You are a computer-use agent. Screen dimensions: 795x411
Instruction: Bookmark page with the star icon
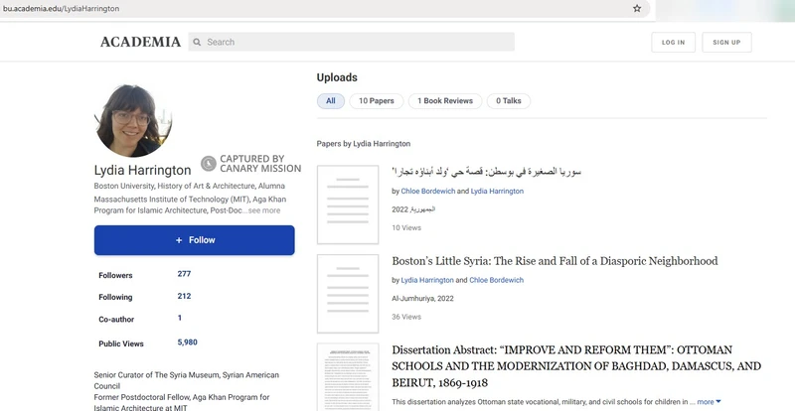[637, 9]
